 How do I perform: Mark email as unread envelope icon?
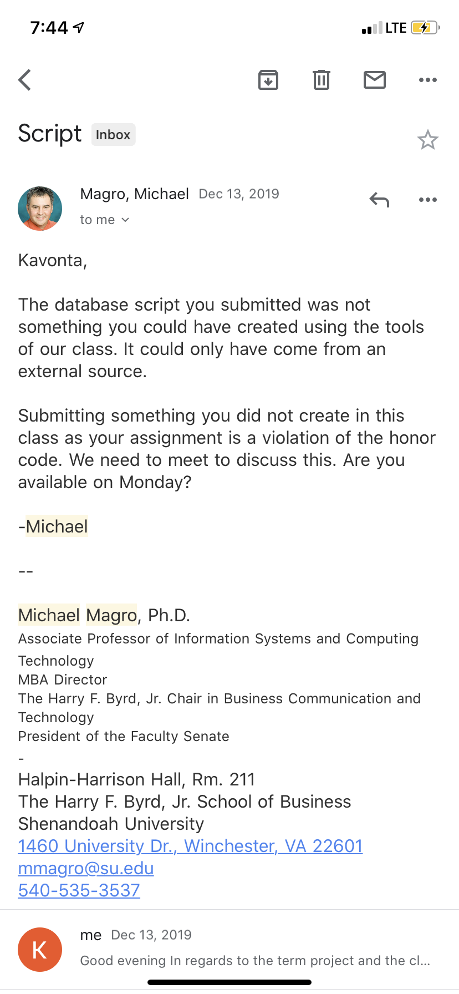click(375, 80)
